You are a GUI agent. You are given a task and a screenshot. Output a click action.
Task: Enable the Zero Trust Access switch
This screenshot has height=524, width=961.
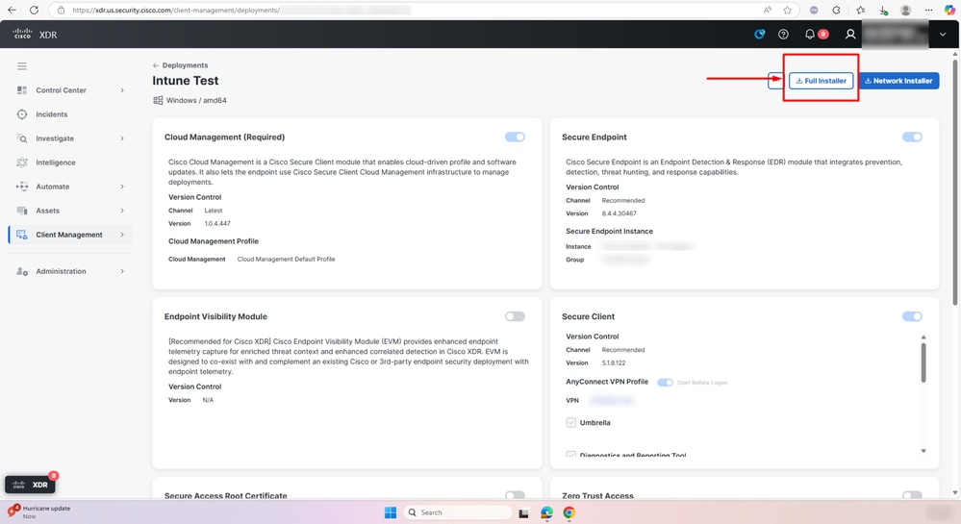[x=912, y=494]
